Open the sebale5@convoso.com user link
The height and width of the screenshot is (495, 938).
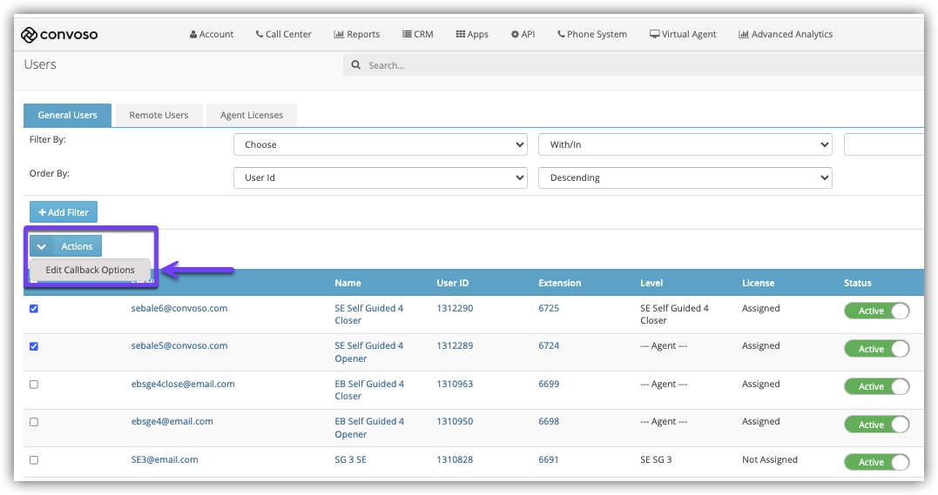point(179,345)
